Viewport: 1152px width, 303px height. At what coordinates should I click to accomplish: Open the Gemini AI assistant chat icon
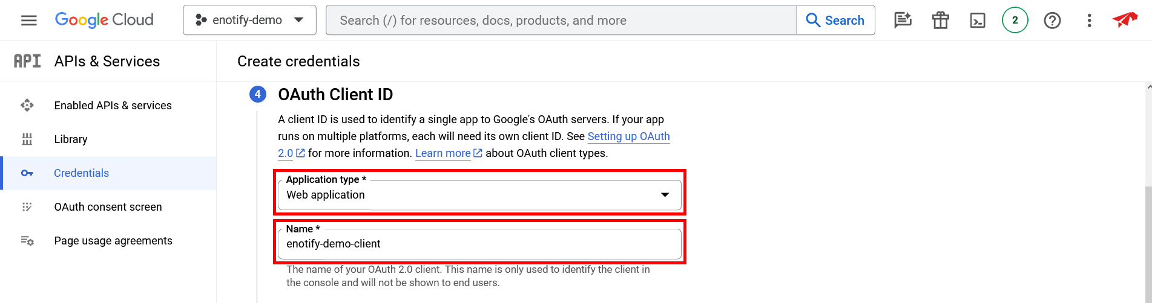[903, 21]
